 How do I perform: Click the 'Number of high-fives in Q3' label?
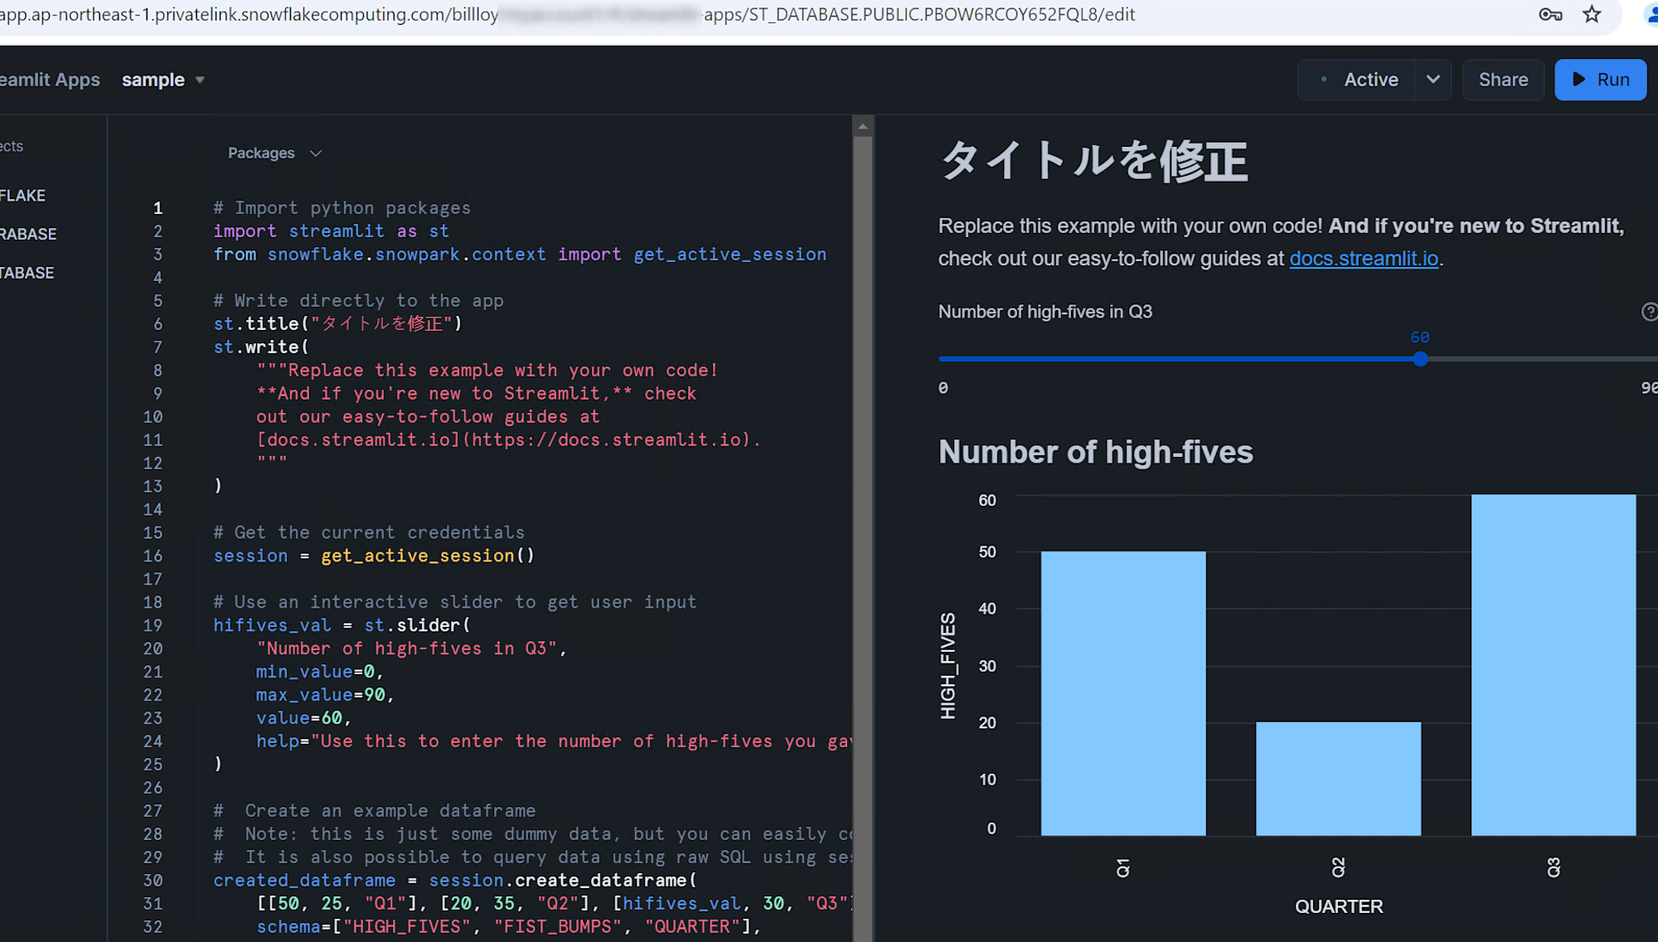[x=1045, y=312]
